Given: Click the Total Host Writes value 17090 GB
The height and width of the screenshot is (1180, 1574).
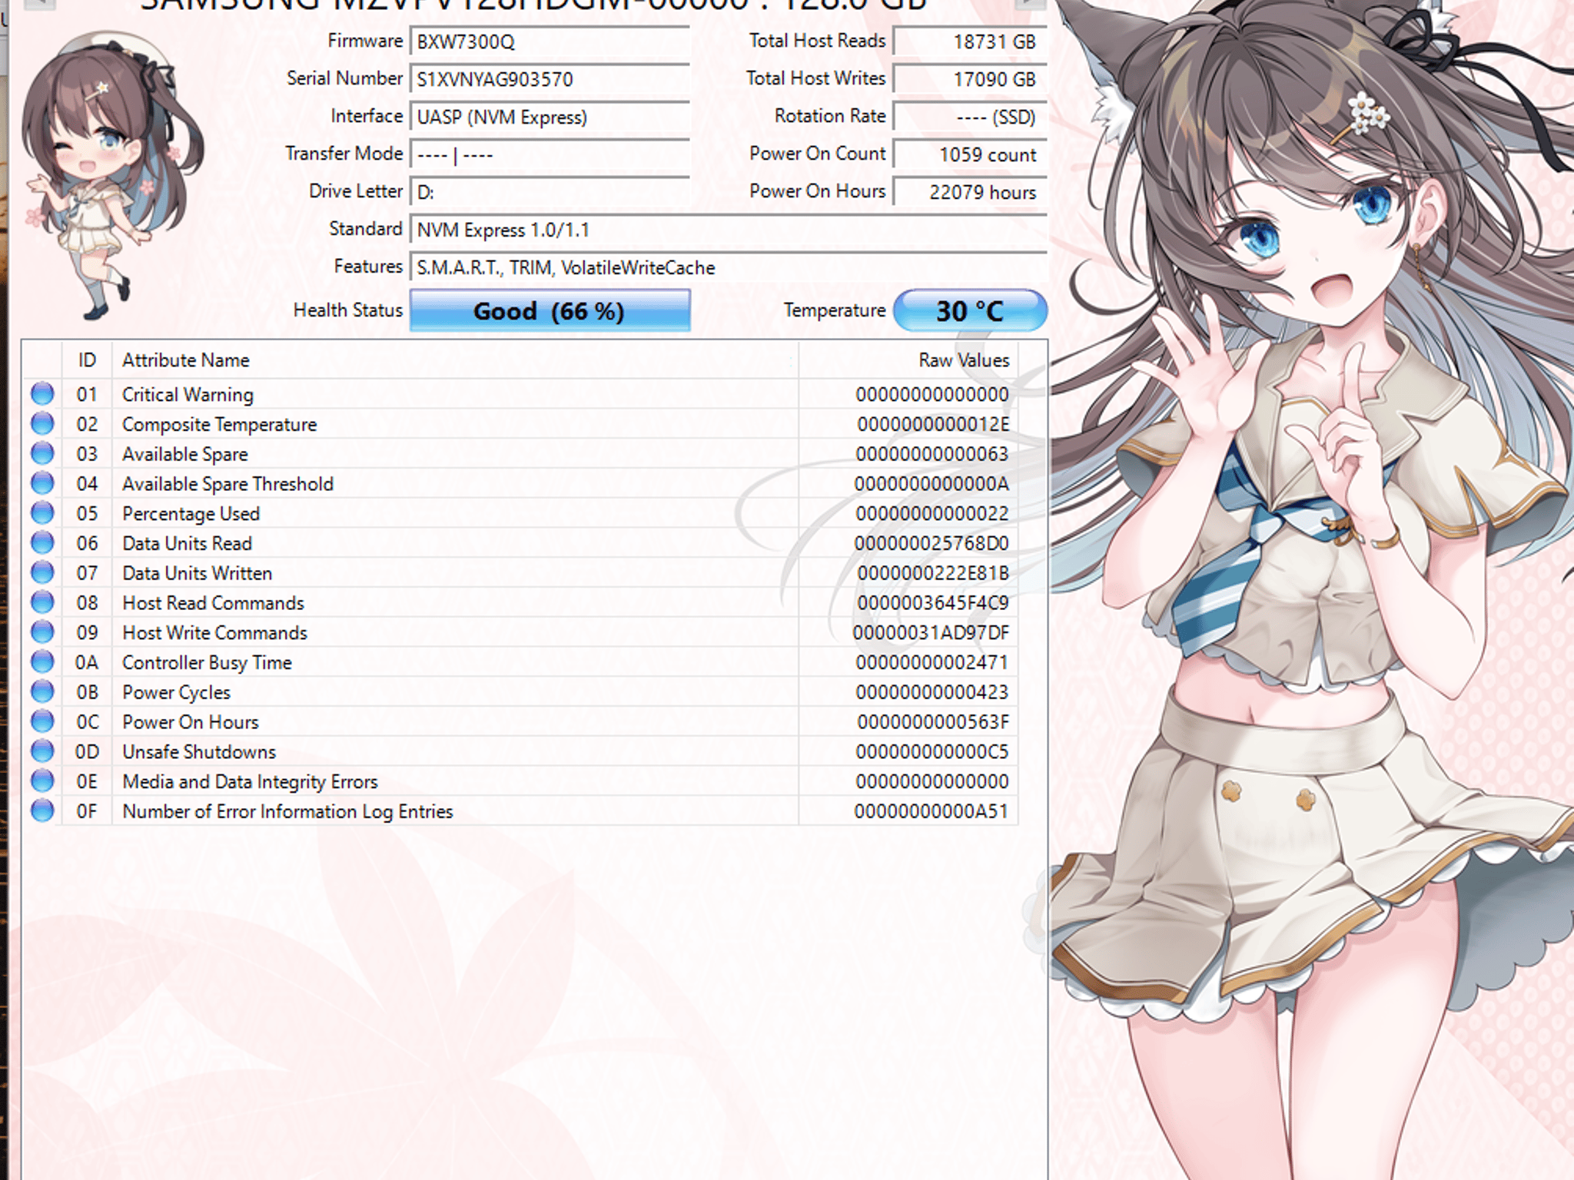Looking at the screenshot, I should tap(970, 79).
